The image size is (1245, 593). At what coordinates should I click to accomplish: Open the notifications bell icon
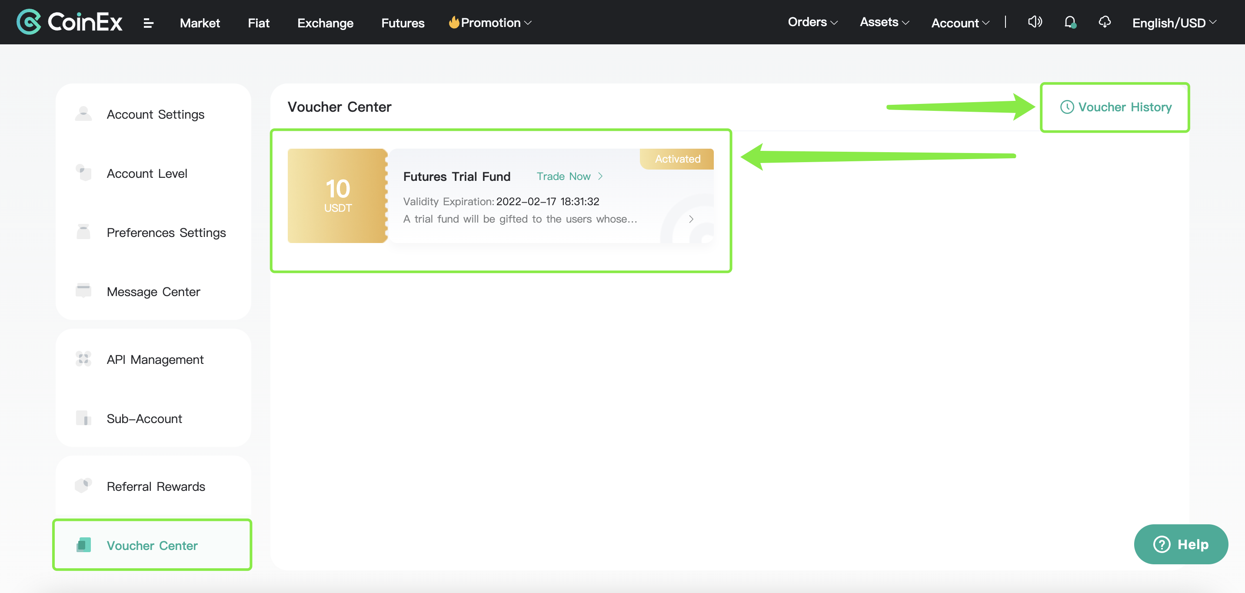click(1070, 22)
